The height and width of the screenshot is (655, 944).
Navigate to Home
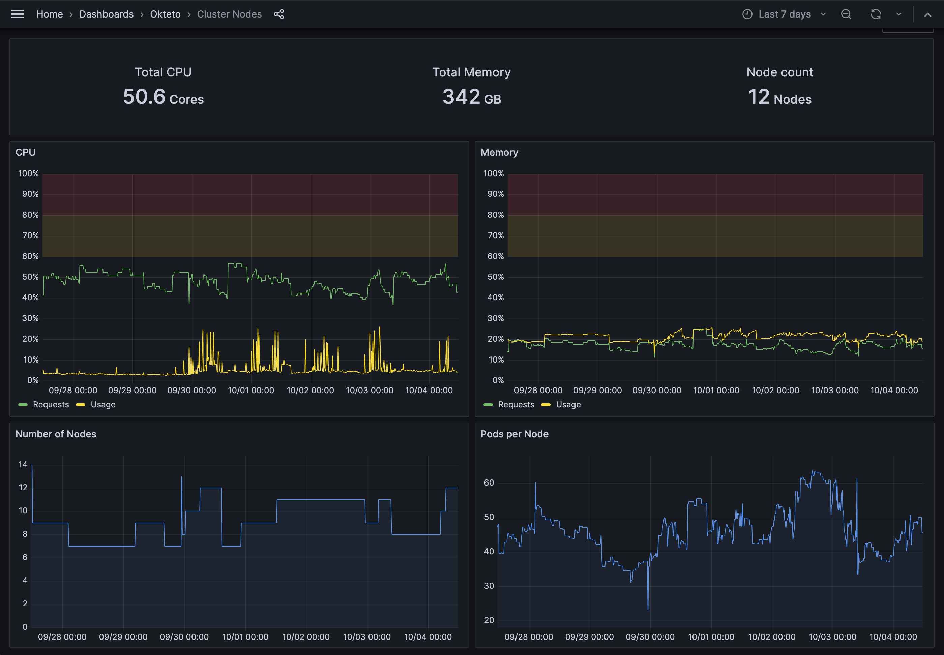pos(49,14)
